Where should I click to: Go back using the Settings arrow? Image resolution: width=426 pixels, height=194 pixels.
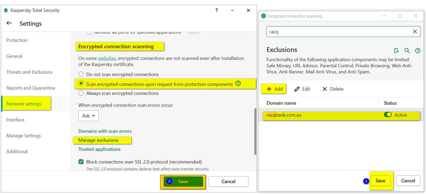tap(9, 23)
